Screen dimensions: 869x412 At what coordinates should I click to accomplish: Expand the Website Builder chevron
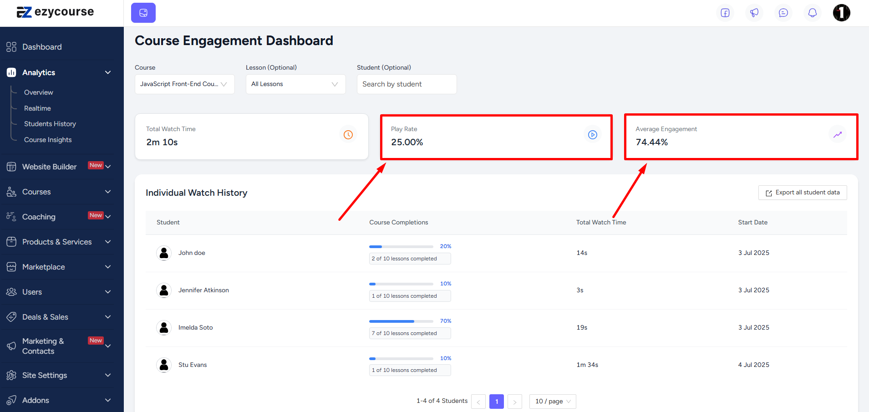pos(108,167)
